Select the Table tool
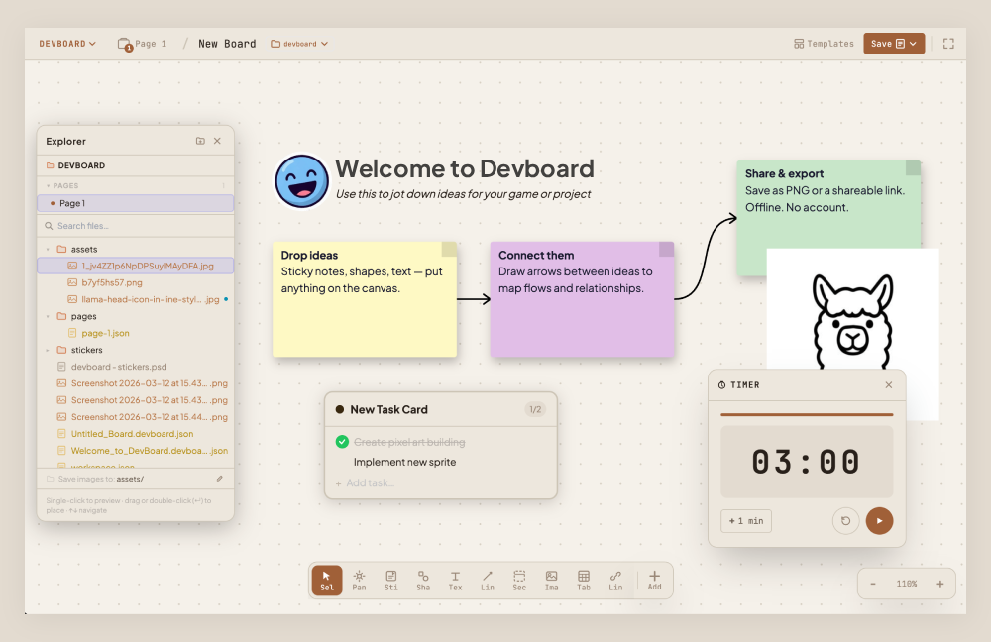The width and height of the screenshot is (991, 642). [583, 580]
